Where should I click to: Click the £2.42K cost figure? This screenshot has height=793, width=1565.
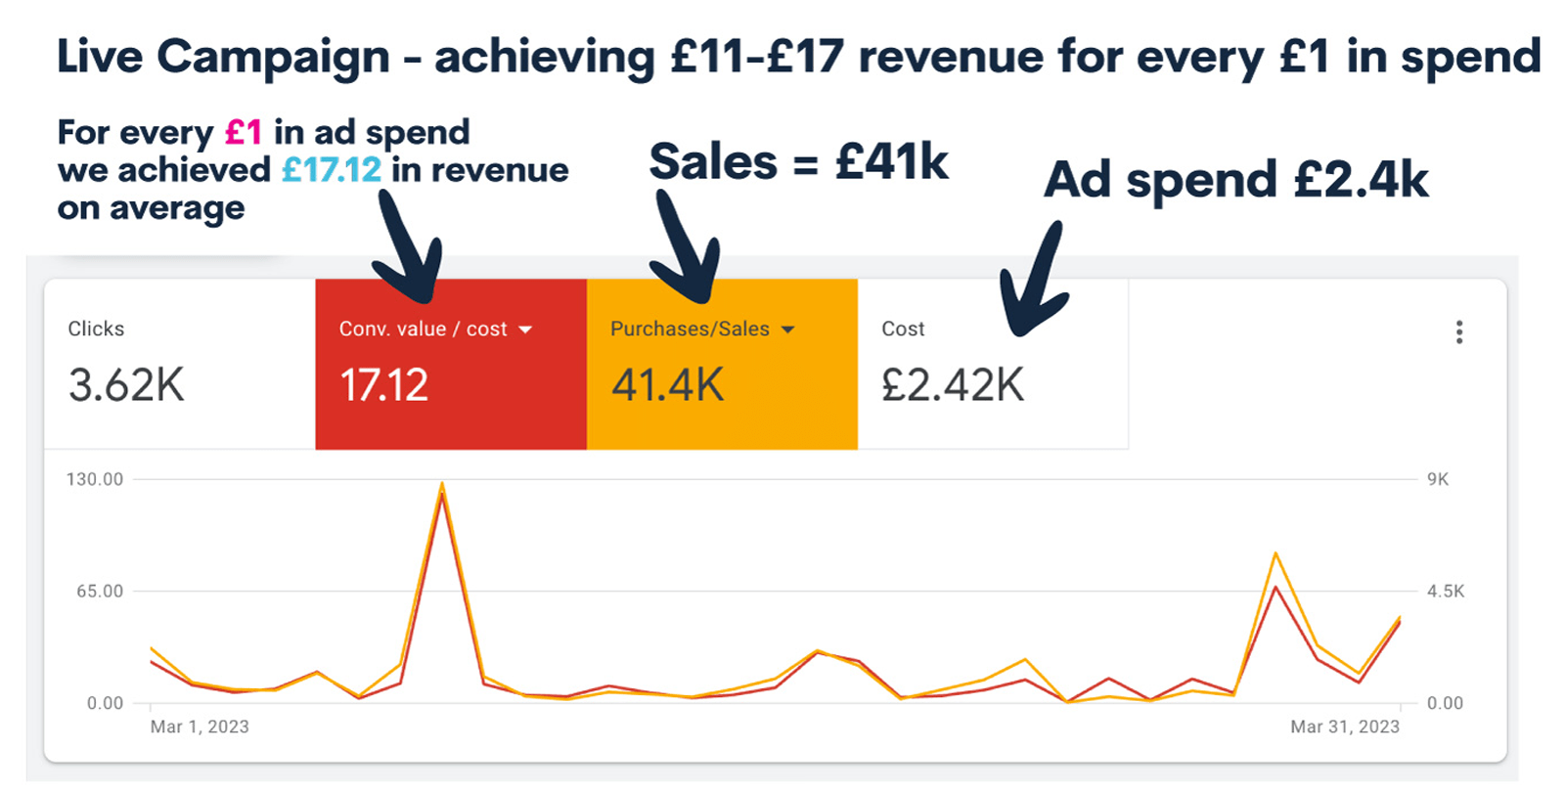coord(953,385)
